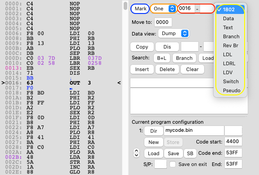Viewport: 259px width, 175px height.
Task: Open the Data view Dump dropdown
Action: click(174, 34)
